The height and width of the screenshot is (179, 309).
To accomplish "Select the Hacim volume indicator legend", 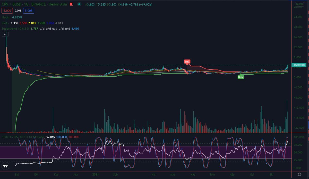I will (x=6, y=17).
